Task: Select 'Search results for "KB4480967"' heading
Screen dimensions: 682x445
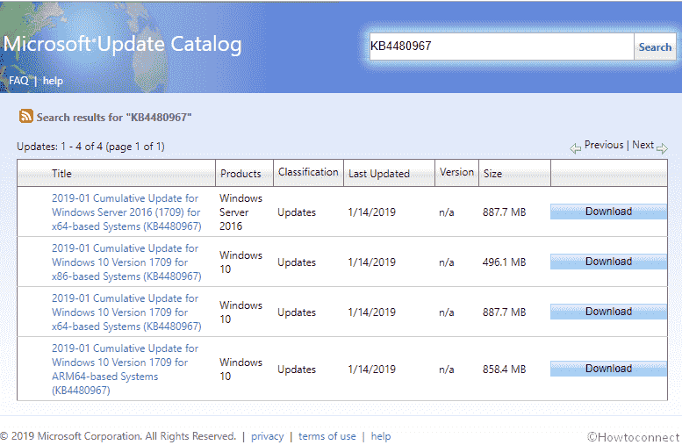Action: 114,118
